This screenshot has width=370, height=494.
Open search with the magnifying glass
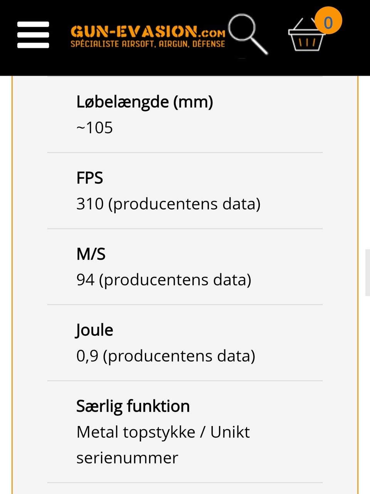pyautogui.click(x=247, y=34)
